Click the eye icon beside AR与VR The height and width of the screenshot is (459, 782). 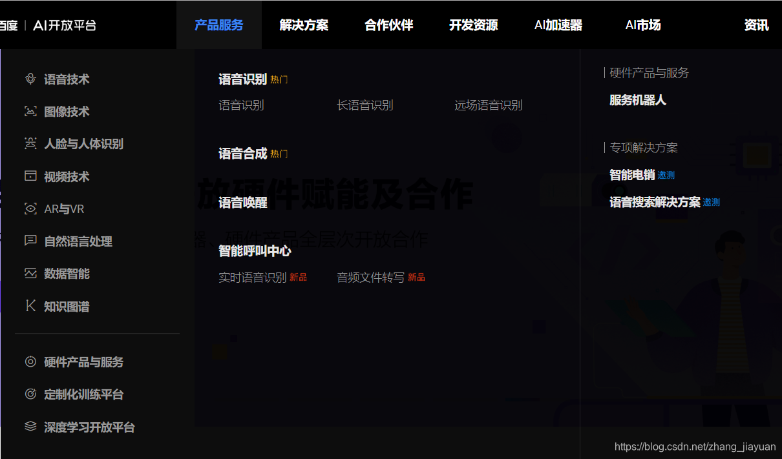[x=30, y=209]
